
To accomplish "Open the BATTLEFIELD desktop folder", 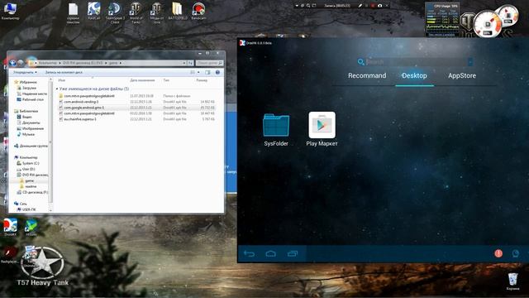I will 178,11.
